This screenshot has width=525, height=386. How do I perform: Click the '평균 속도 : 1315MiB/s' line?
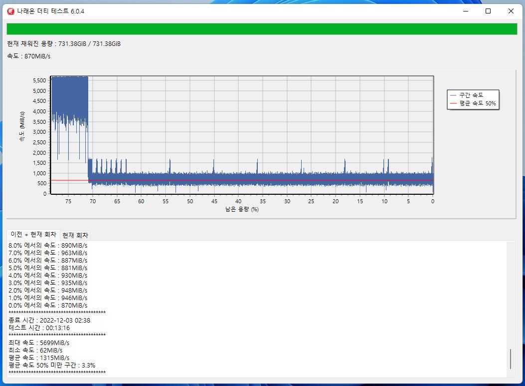[x=39, y=358]
